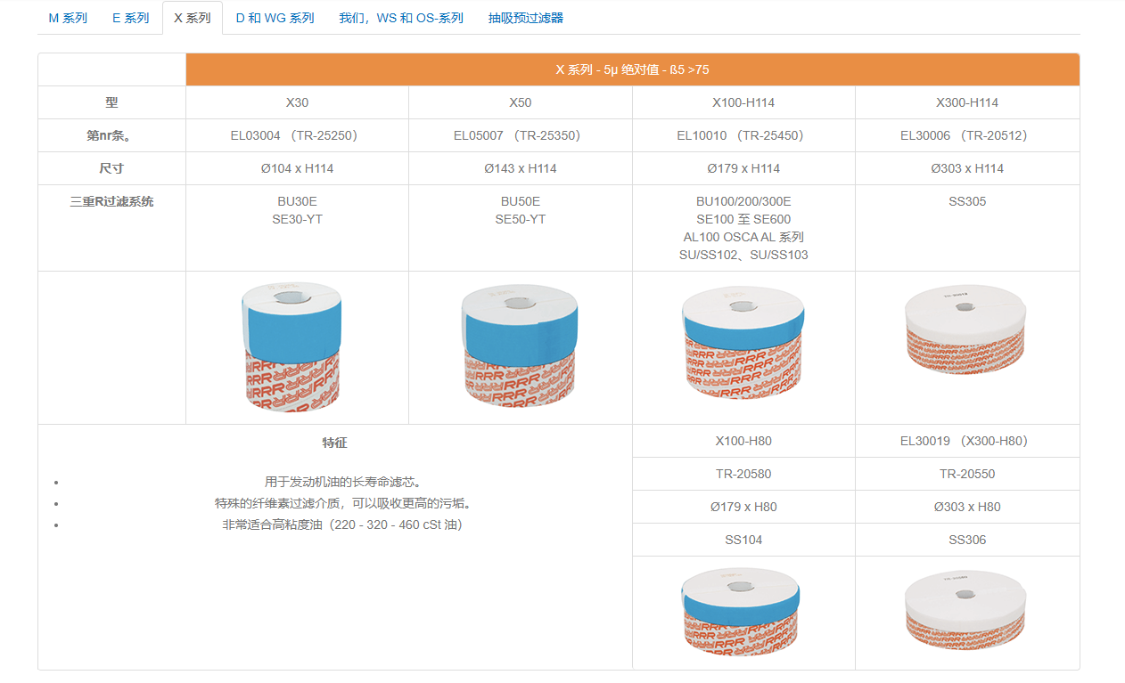Click the 特征 heading
1125x683 pixels.
tap(334, 443)
